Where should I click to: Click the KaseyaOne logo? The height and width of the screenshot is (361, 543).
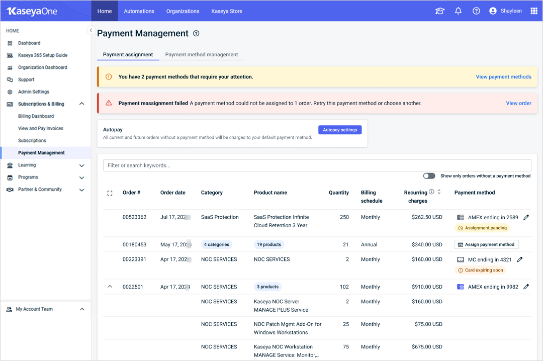click(32, 12)
